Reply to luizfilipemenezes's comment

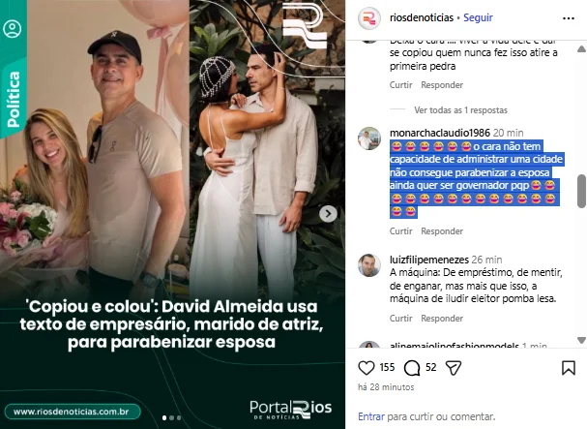pos(442,318)
